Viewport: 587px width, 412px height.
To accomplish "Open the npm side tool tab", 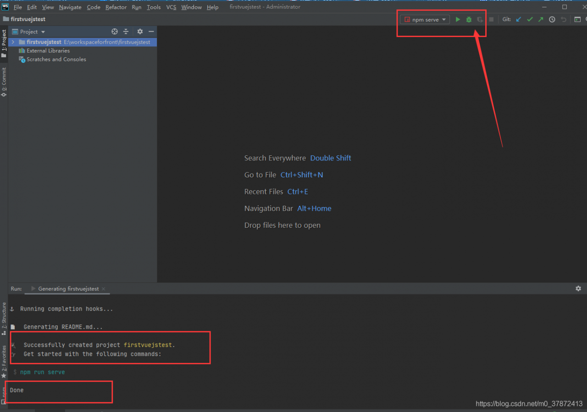I will pyautogui.click(x=4, y=396).
